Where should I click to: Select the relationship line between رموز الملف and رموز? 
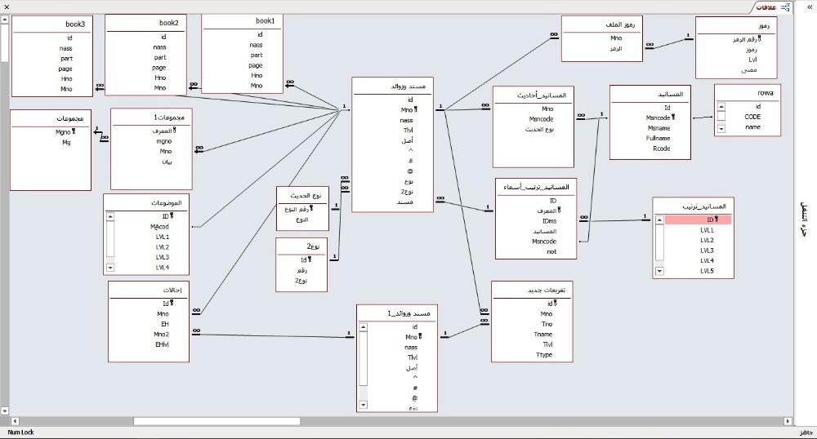point(670,44)
